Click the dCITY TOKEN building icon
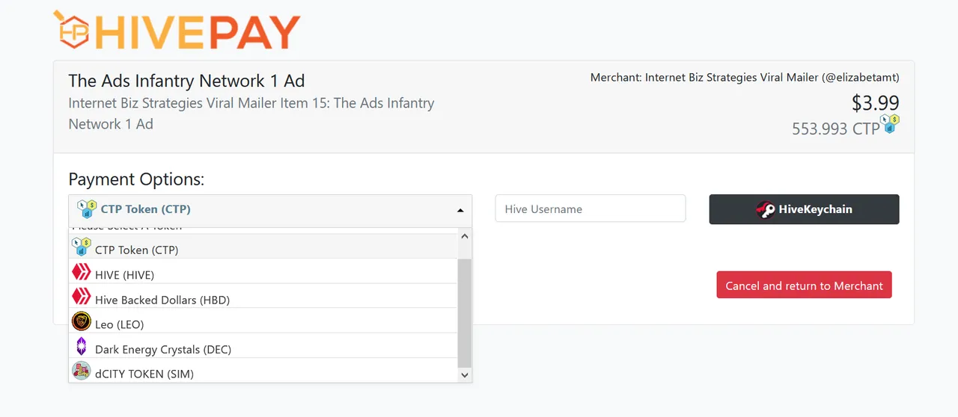958x417 pixels. [81, 371]
